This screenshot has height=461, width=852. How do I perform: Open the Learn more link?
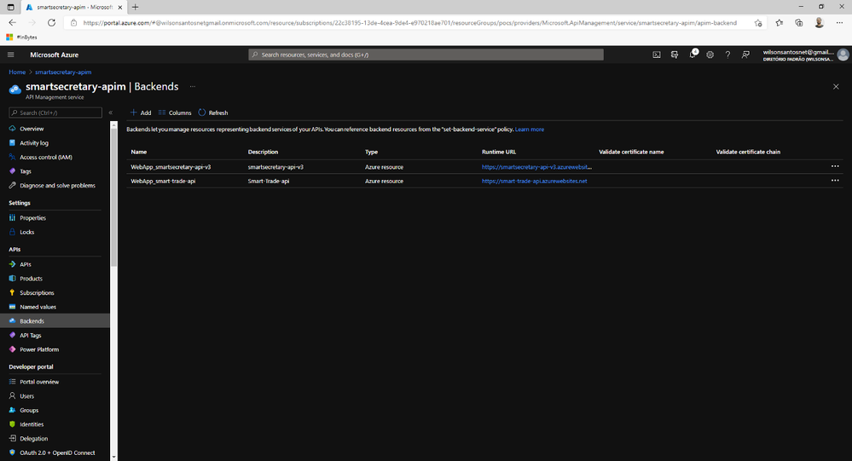[x=530, y=130]
